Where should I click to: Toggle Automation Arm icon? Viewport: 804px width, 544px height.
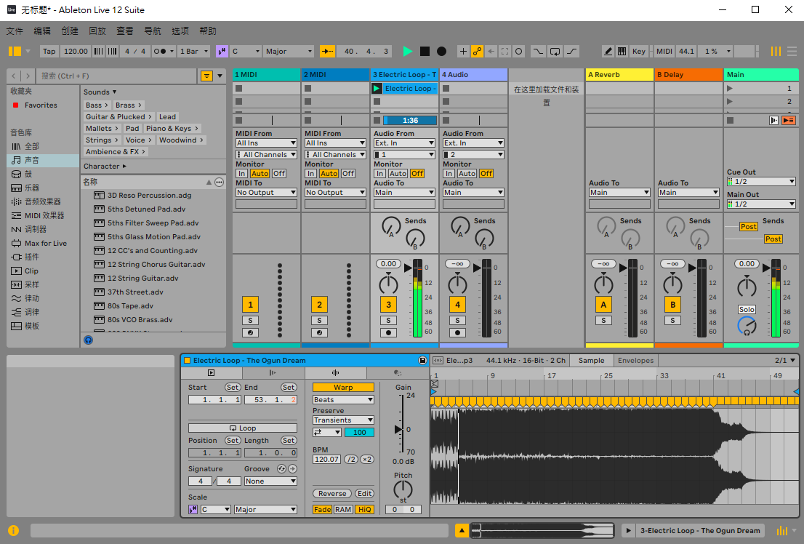pyautogui.click(x=478, y=52)
